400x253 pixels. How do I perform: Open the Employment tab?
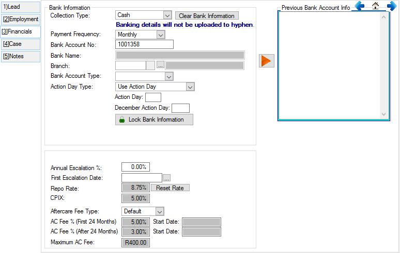pos(20,20)
